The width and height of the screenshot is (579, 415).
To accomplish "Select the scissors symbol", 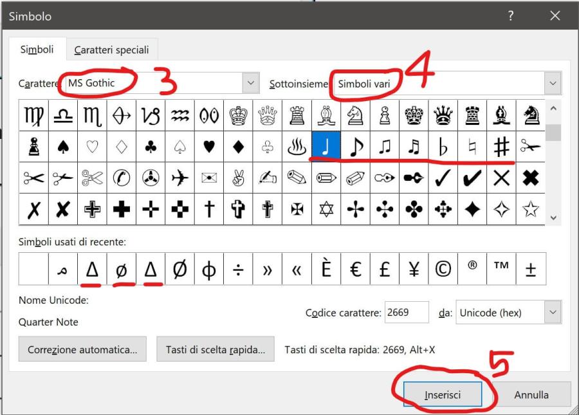I will tap(530, 145).
